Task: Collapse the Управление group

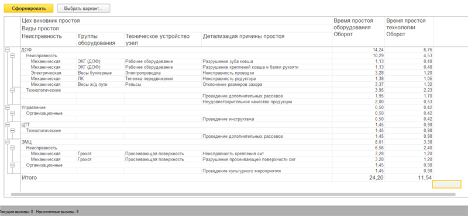Action: (8, 107)
